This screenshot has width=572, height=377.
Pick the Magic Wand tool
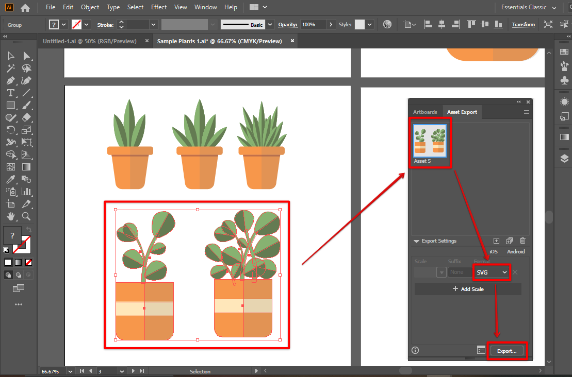pos(10,68)
